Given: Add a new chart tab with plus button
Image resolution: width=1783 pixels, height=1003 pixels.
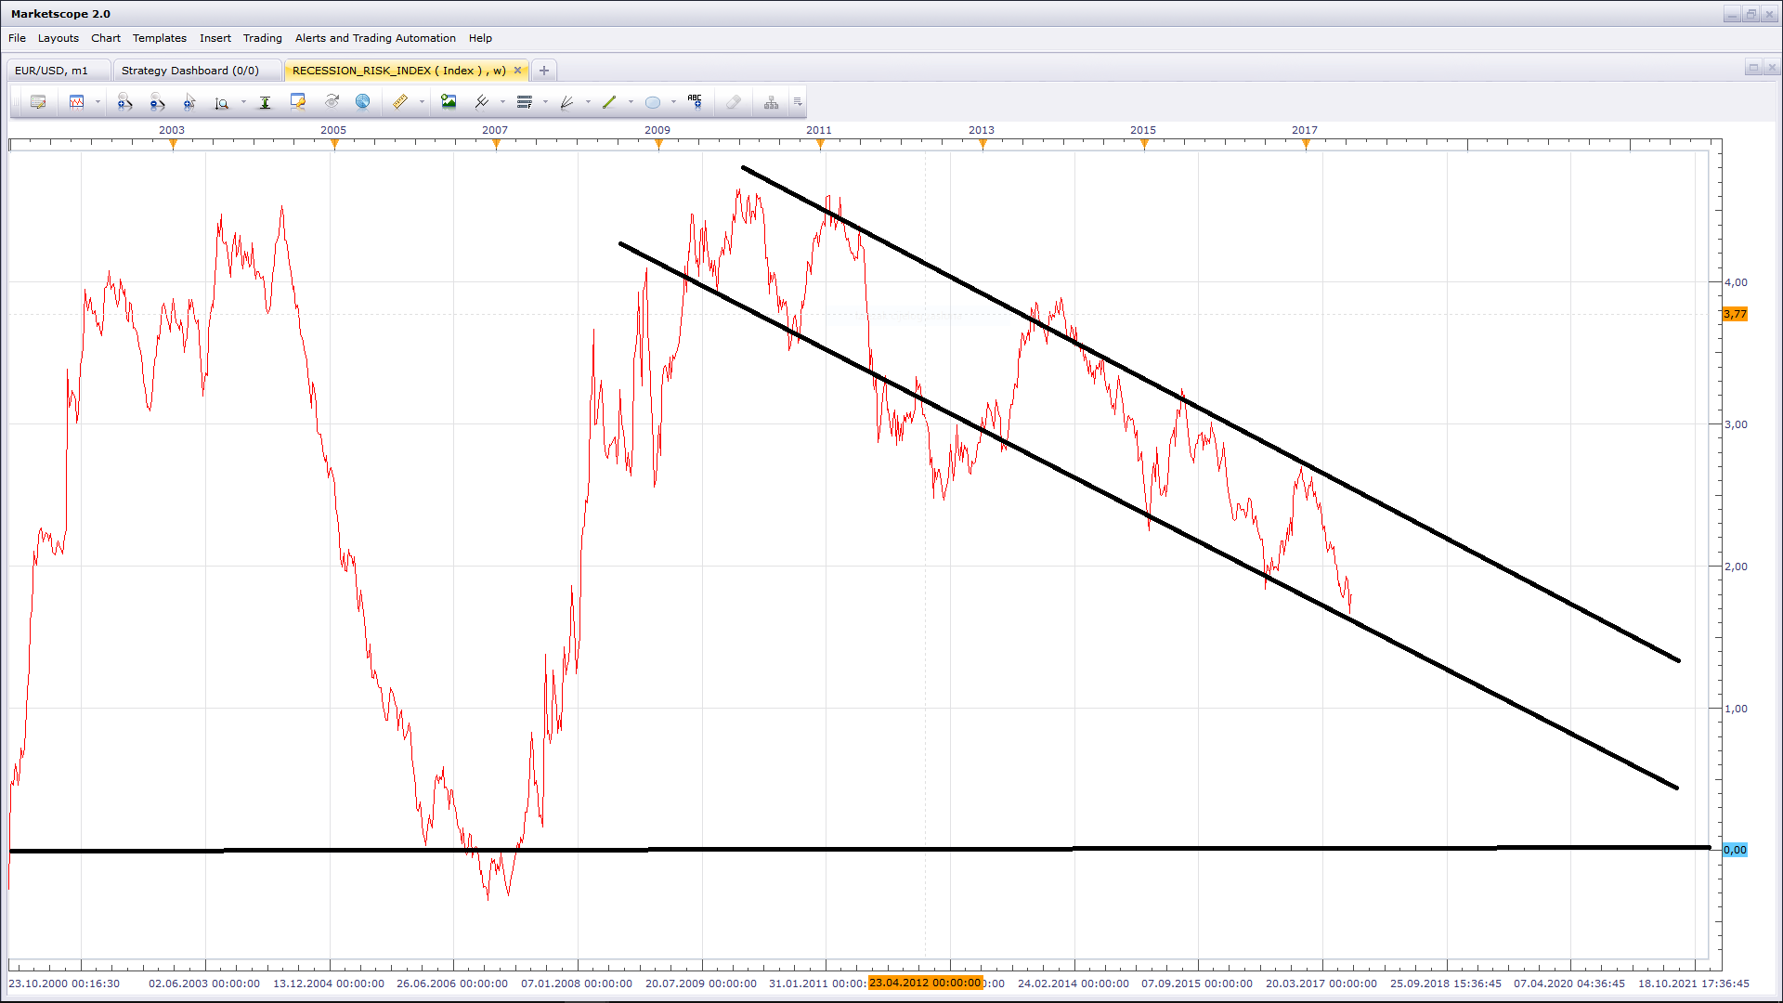Looking at the screenshot, I should point(544,71).
